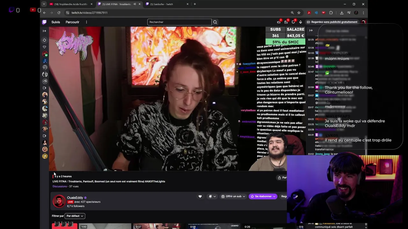Open the clip thumbnail labeled 1:00

(105, 226)
